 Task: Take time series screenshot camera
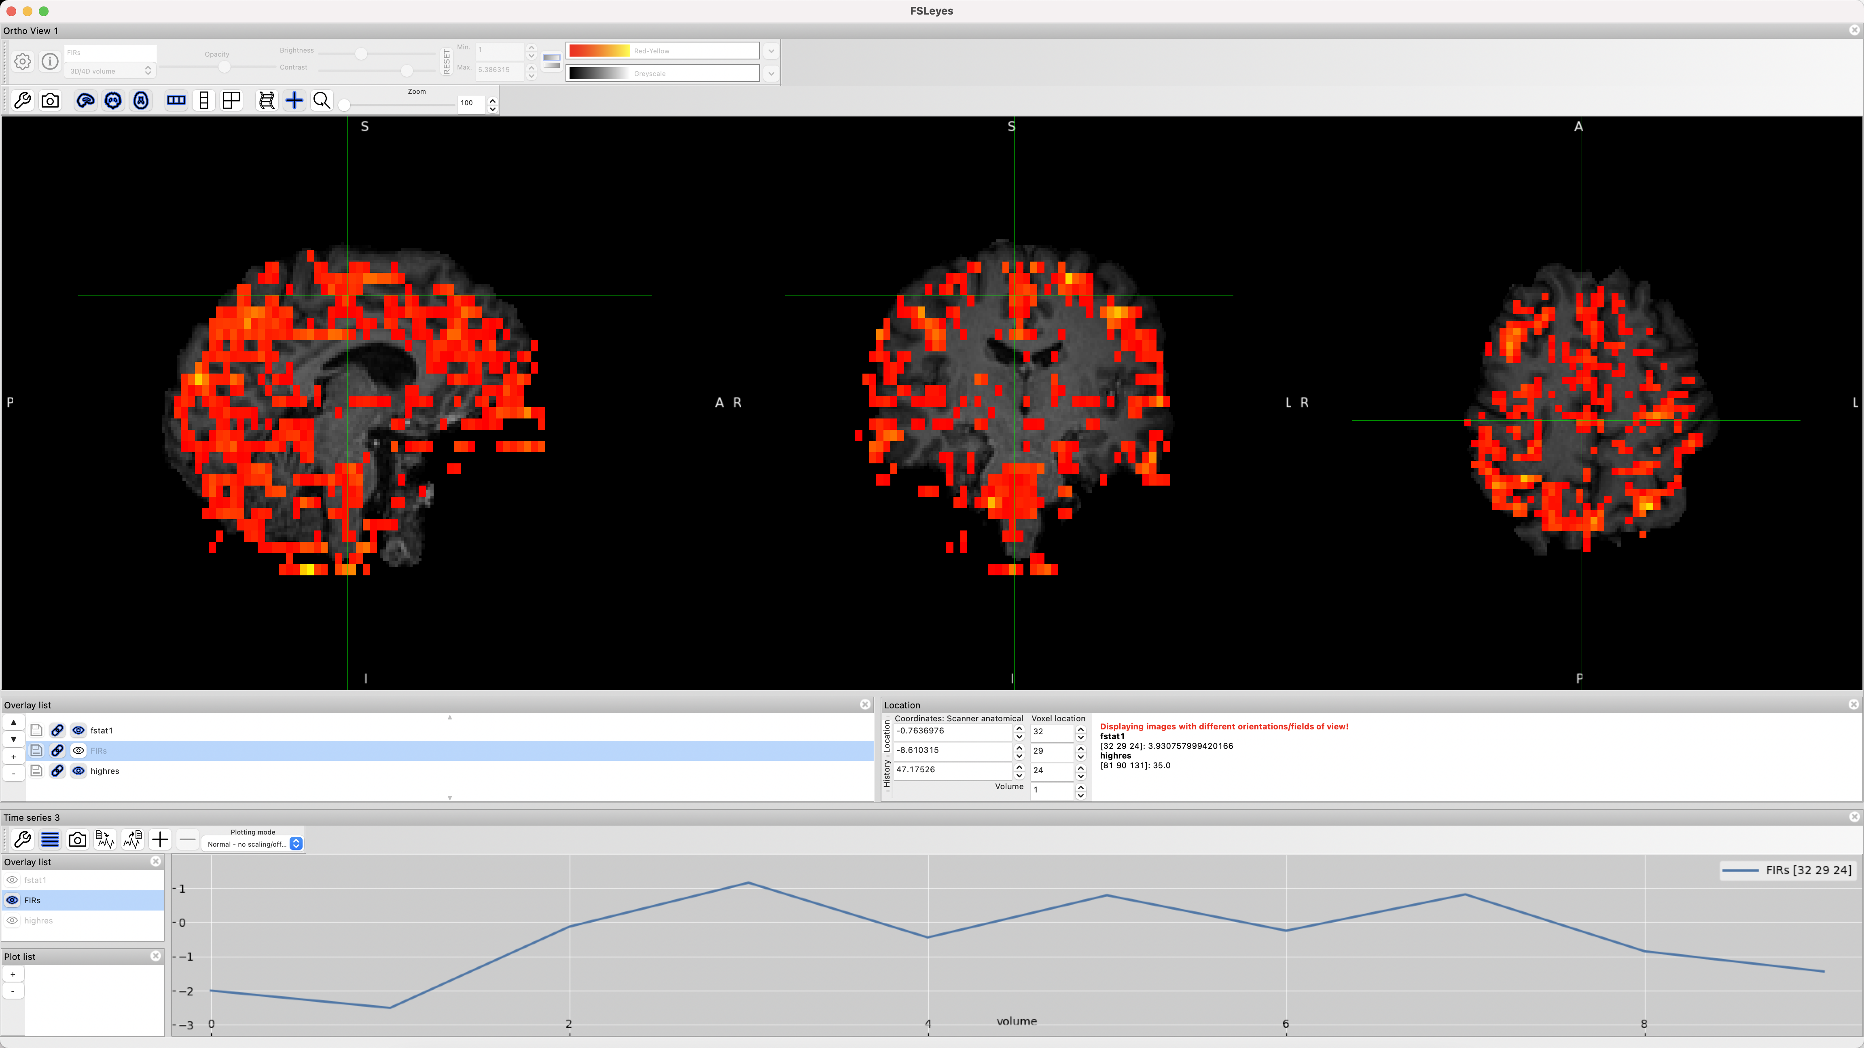click(77, 840)
